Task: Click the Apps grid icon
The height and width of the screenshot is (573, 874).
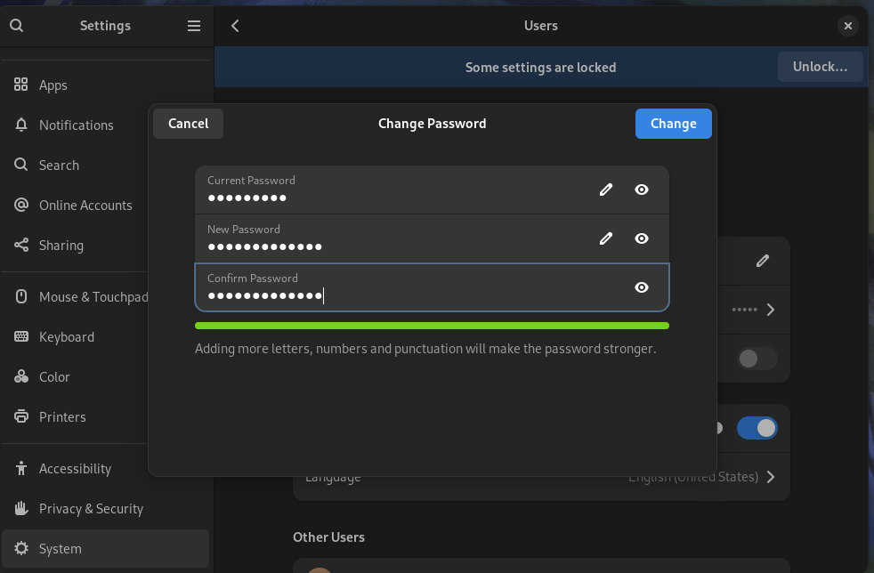Action: point(20,85)
